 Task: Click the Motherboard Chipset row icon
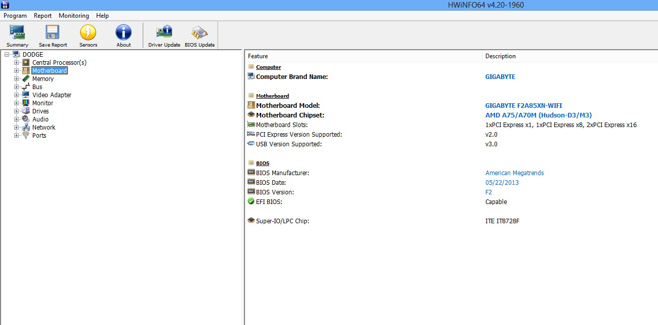coord(251,115)
